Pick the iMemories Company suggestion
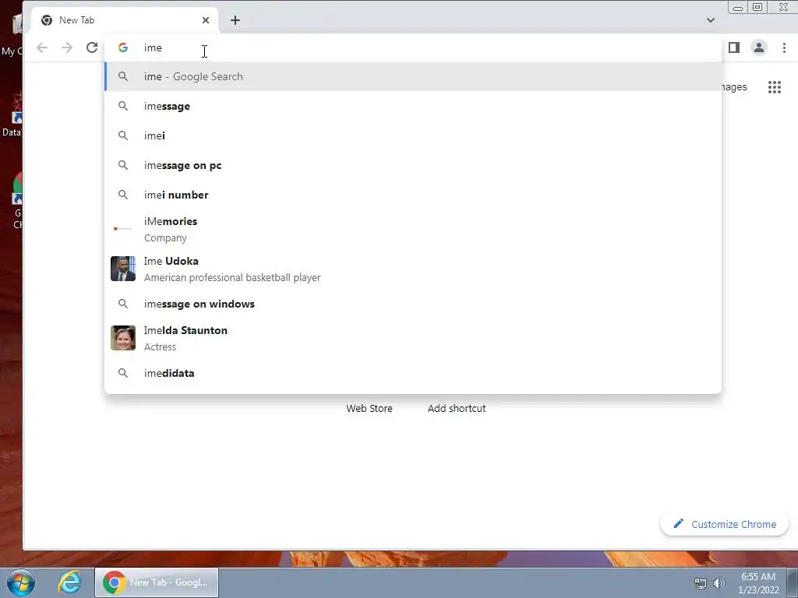 [x=413, y=230]
